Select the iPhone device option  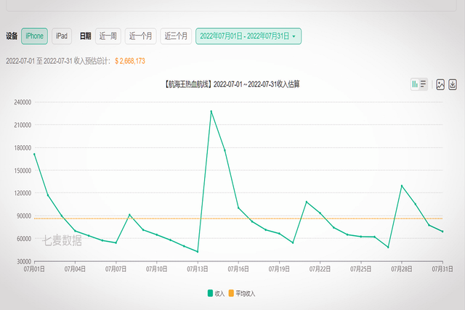click(x=34, y=36)
